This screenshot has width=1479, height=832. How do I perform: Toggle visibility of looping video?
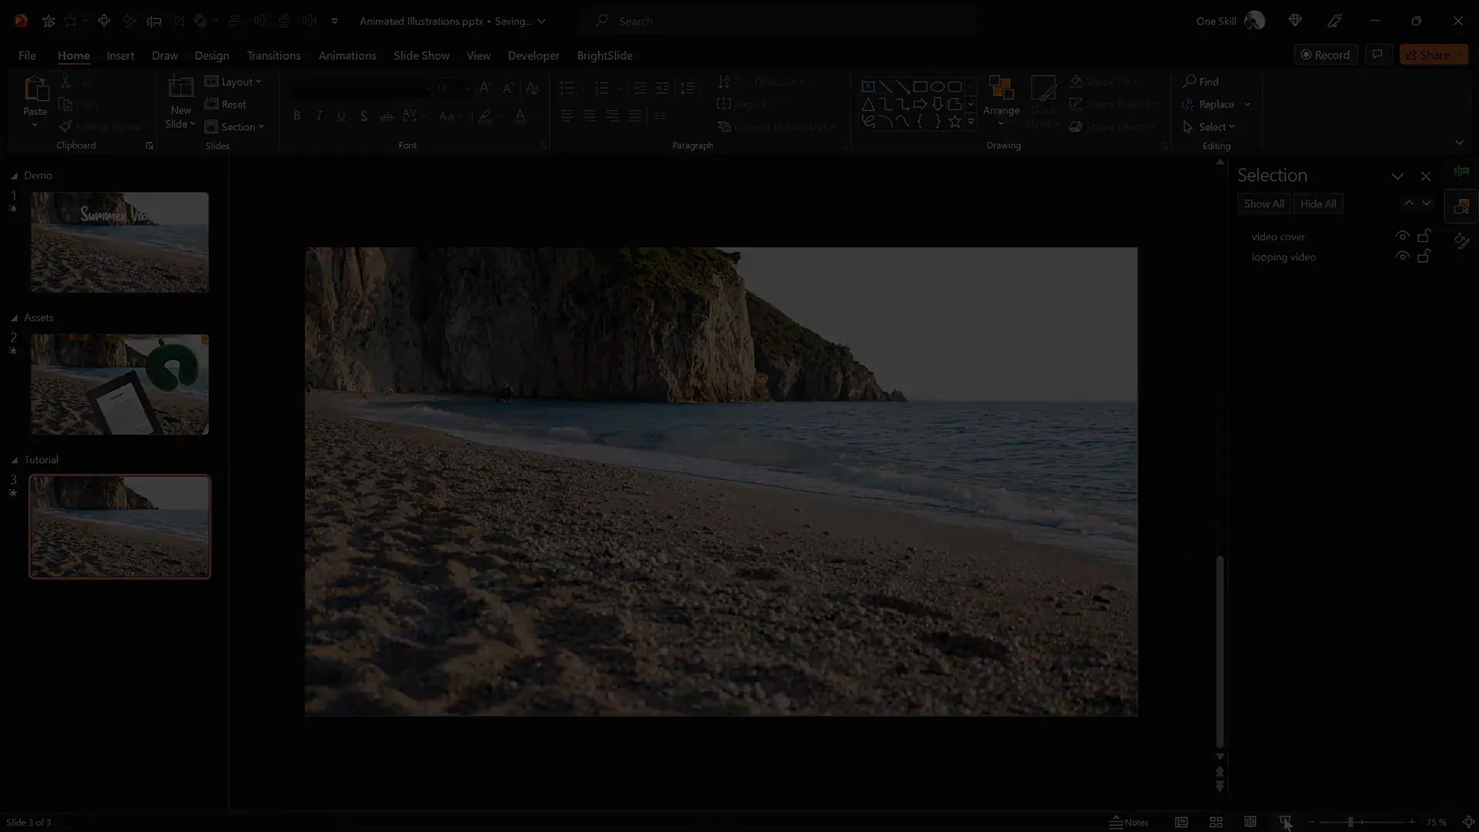click(x=1402, y=257)
